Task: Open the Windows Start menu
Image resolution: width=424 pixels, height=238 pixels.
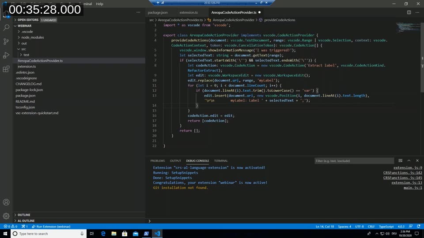Action: click(5, 234)
